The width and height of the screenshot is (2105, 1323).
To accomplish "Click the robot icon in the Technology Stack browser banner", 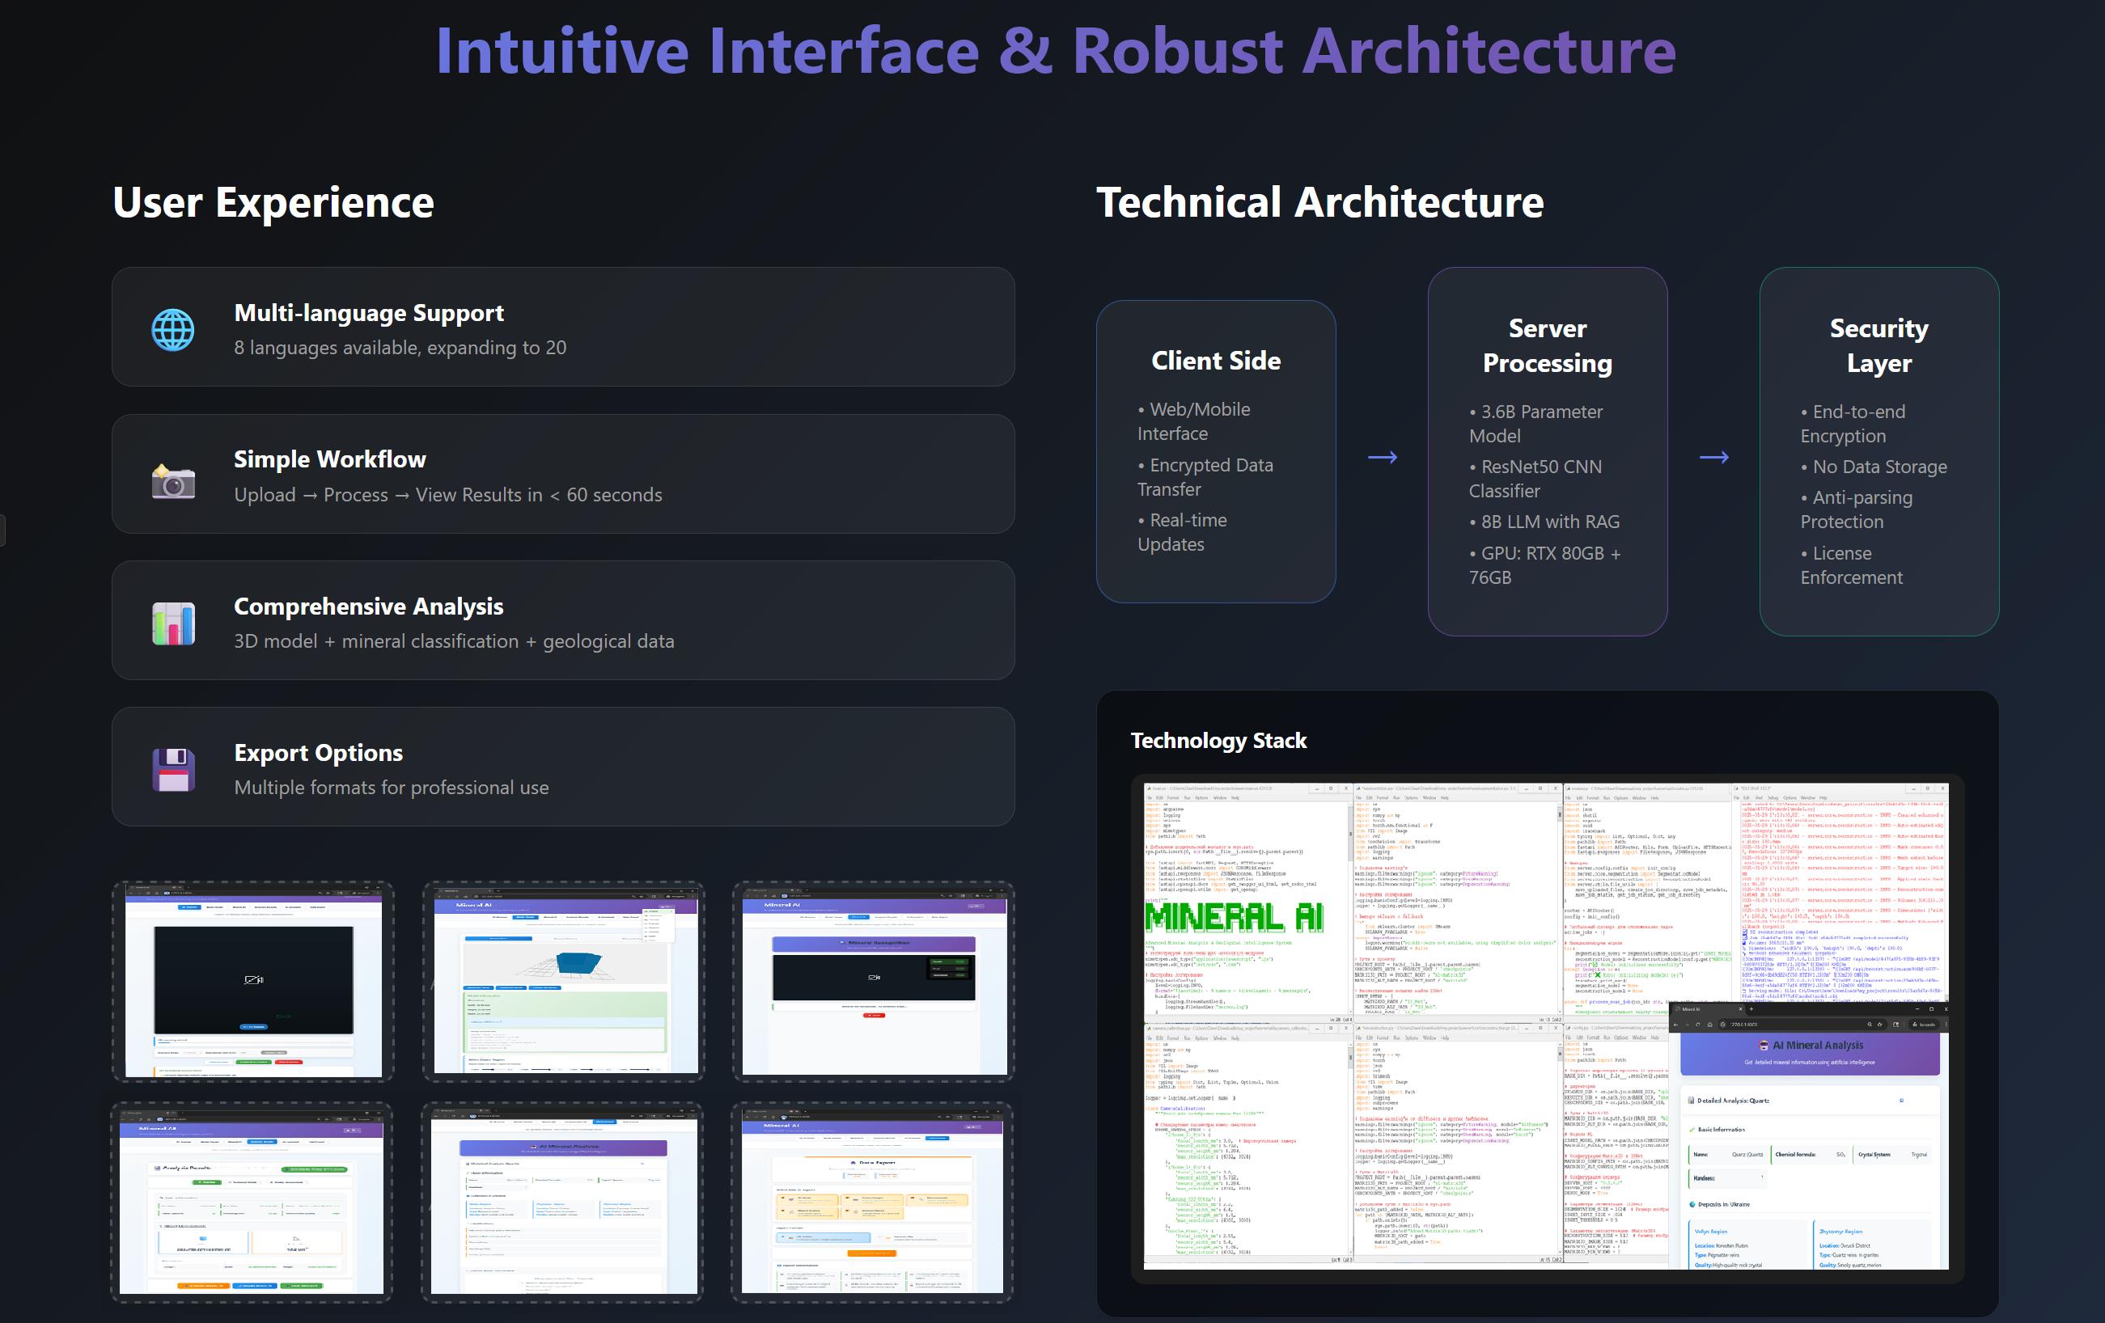I will click(x=1764, y=1045).
